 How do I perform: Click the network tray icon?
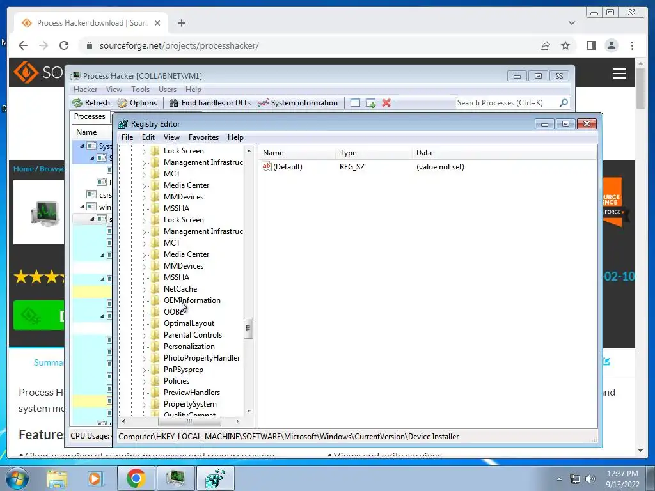tap(575, 479)
